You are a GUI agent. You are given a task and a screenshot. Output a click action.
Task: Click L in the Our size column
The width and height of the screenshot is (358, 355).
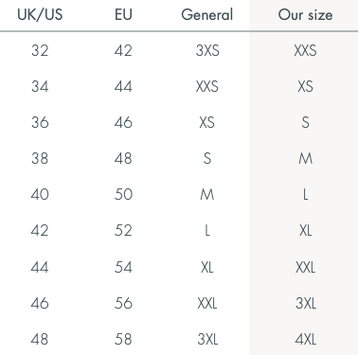[305, 194]
